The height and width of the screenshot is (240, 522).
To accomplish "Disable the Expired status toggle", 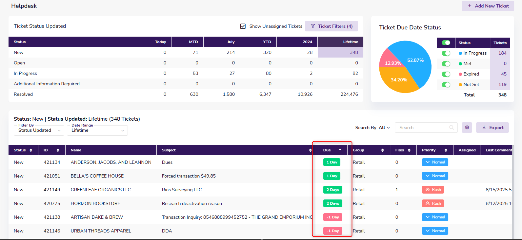I will coord(446,74).
